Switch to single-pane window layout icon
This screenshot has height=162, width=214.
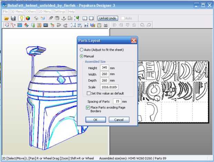(91, 18)
